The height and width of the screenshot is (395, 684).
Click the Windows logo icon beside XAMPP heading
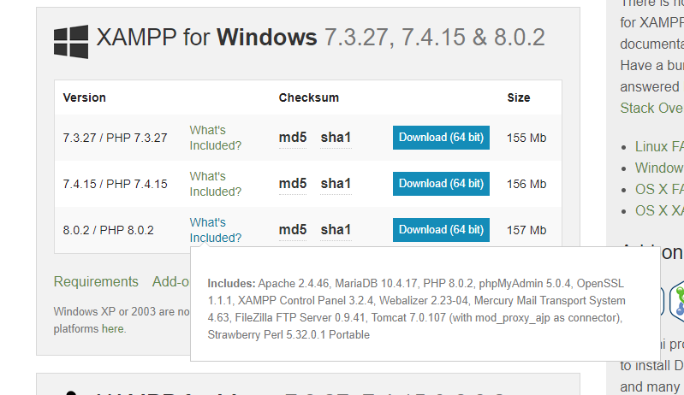(71, 42)
